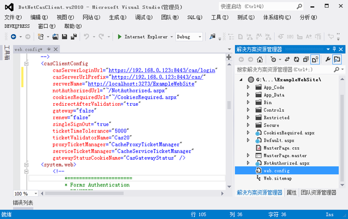Open the DEVEXPRESS menu
The image size is (348, 219).
pyautogui.click(x=17, y=26)
